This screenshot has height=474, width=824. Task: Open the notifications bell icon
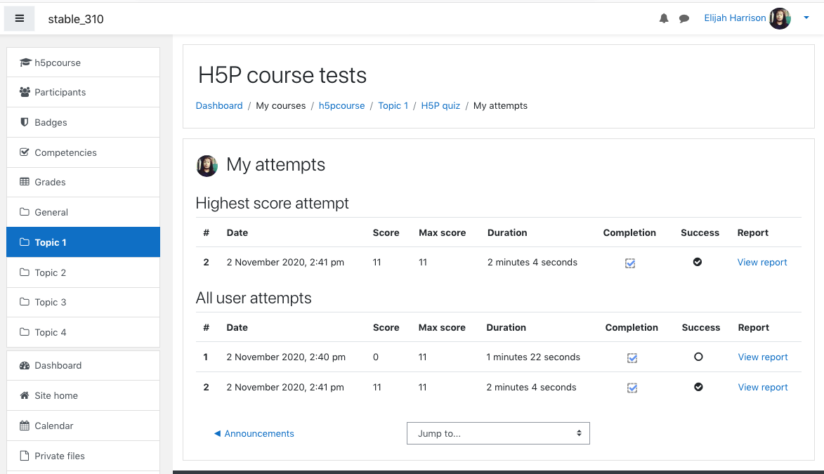(x=664, y=18)
